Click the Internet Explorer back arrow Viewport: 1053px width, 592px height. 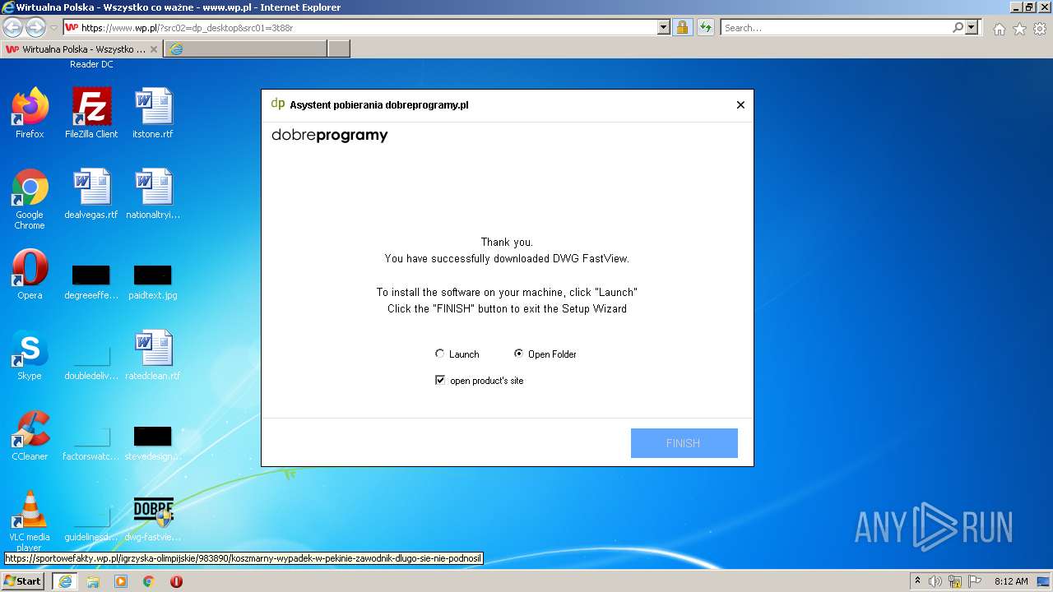click(13, 27)
